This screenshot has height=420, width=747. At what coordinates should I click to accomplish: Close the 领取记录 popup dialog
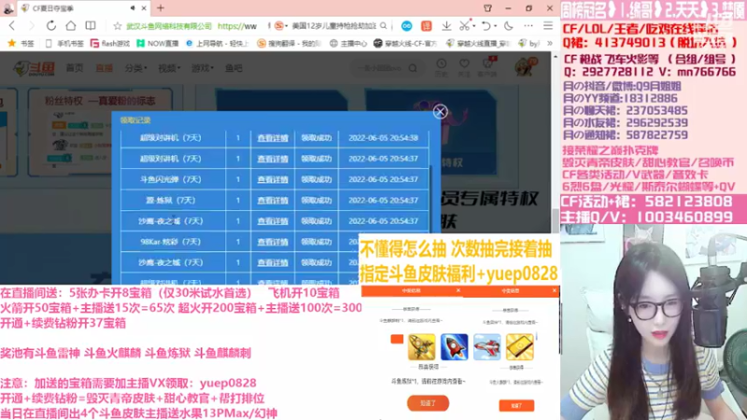(440, 111)
